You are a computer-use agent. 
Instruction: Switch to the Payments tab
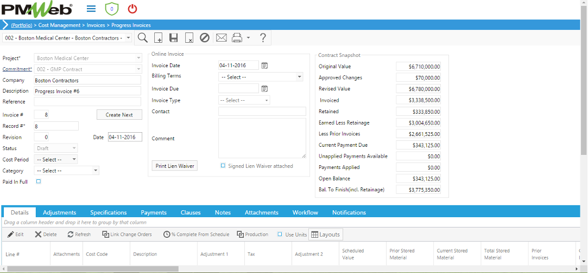pyautogui.click(x=154, y=212)
